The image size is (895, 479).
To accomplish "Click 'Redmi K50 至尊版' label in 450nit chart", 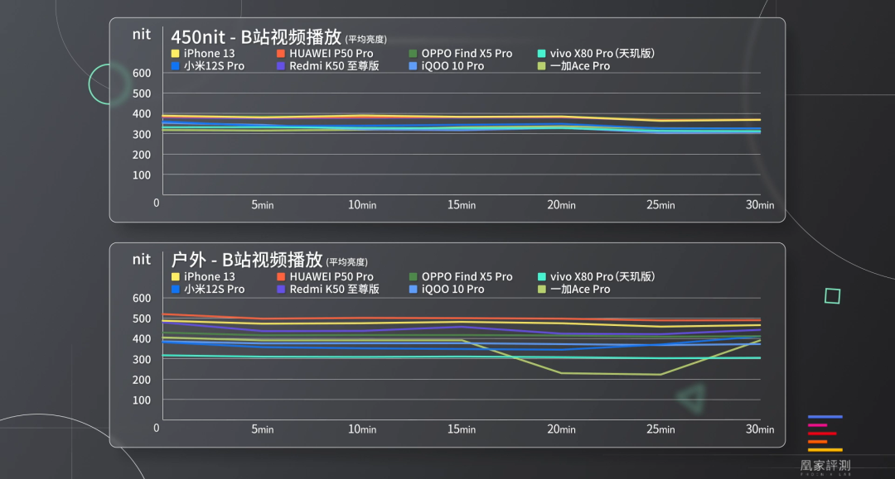I will 334,66.
